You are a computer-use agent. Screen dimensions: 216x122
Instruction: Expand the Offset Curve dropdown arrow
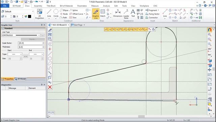click(x=84, y=14)
